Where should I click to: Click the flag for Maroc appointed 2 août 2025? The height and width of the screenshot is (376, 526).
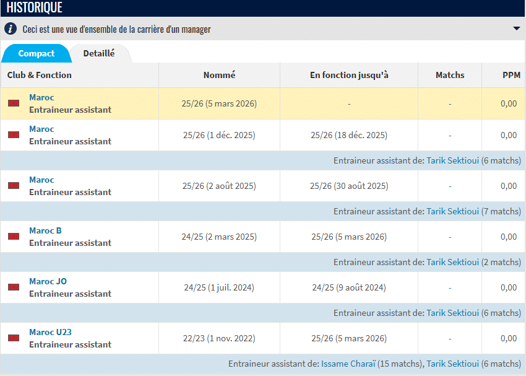[14, 186]
